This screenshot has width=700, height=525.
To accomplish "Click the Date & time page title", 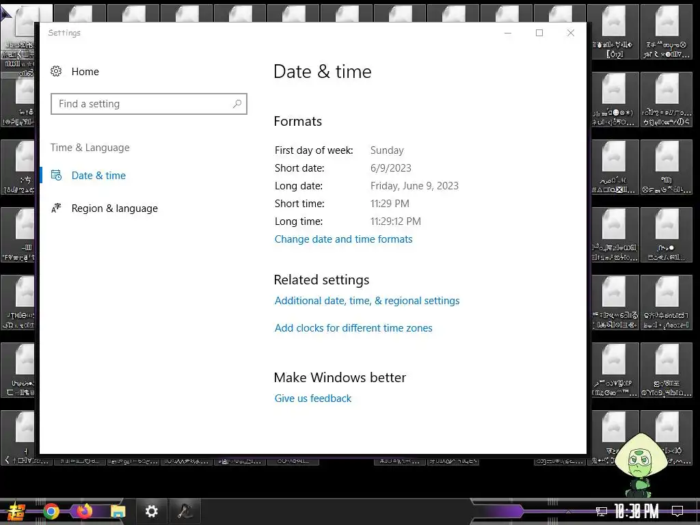I will coord(323,72).
